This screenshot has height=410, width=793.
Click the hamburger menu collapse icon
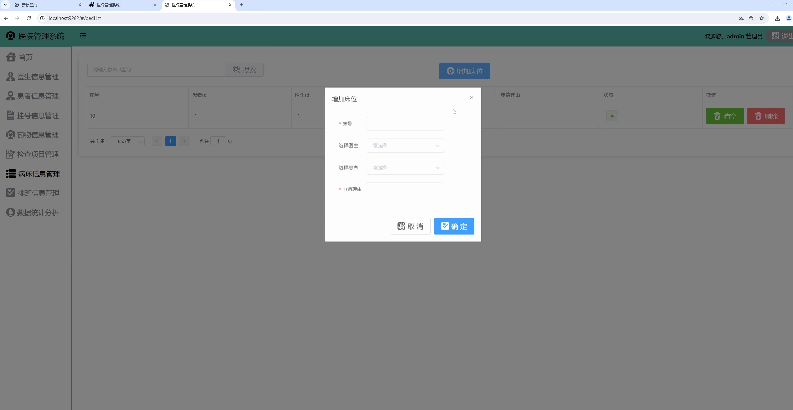click(83, 36)
